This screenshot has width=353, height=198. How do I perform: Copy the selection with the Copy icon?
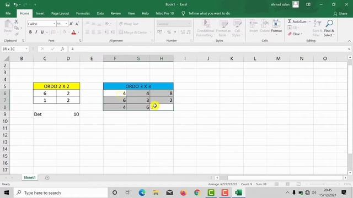pos(17,28)
